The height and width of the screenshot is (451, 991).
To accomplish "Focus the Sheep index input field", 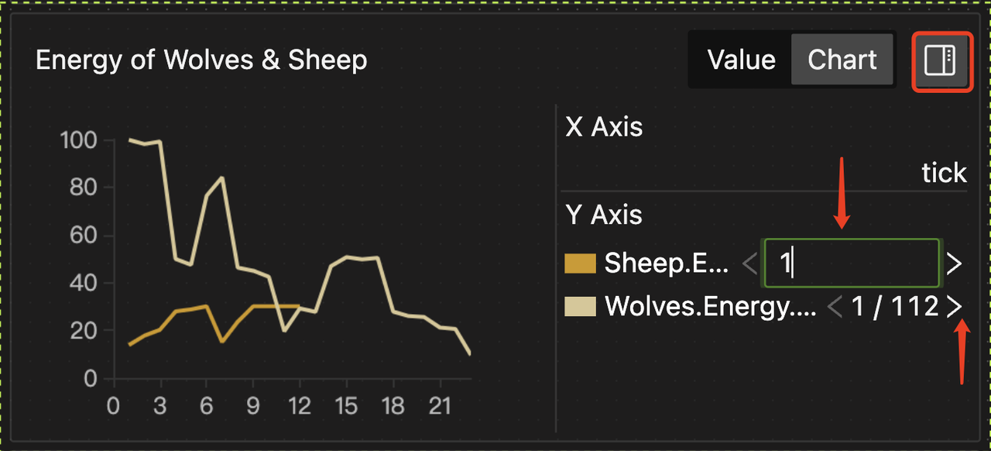I will (x=852, y=264).
